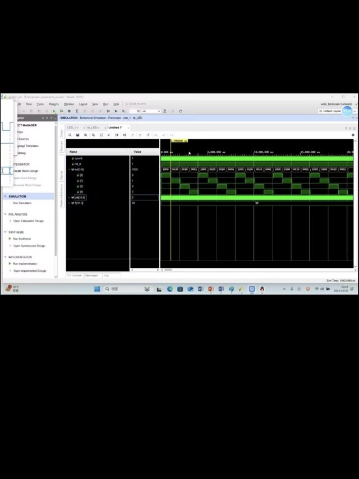Click the waveform settings gear icon
Image resolution: width=359 pixels, height=479 pixels.
point(353,135)
